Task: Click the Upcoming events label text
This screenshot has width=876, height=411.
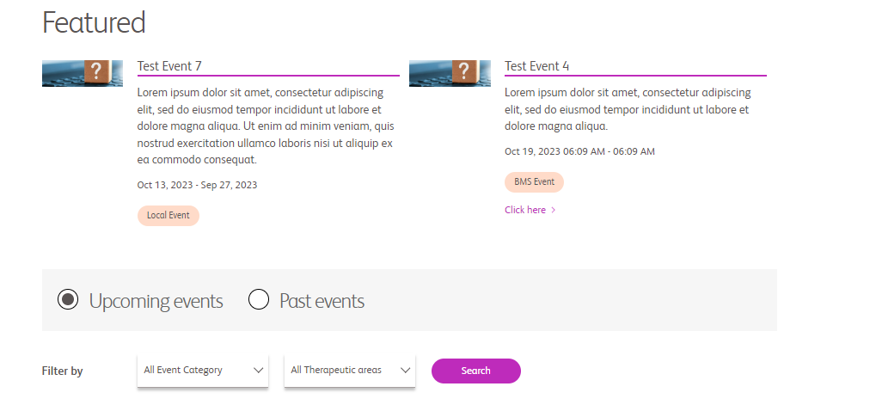Action: coord(156,301)
